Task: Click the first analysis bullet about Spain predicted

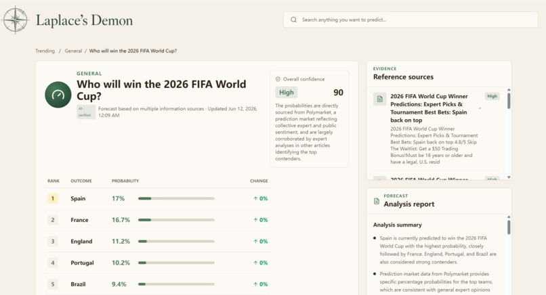Action: (x=438, y=250)
